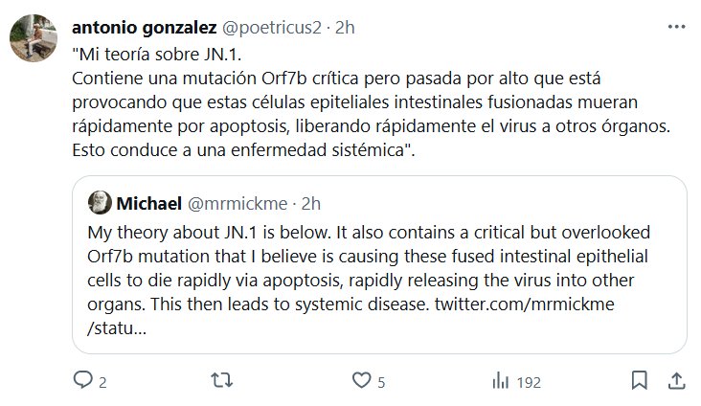This screenshot has width=701, height=406.
Task: Click the like count 5
Action: point(381,382)
